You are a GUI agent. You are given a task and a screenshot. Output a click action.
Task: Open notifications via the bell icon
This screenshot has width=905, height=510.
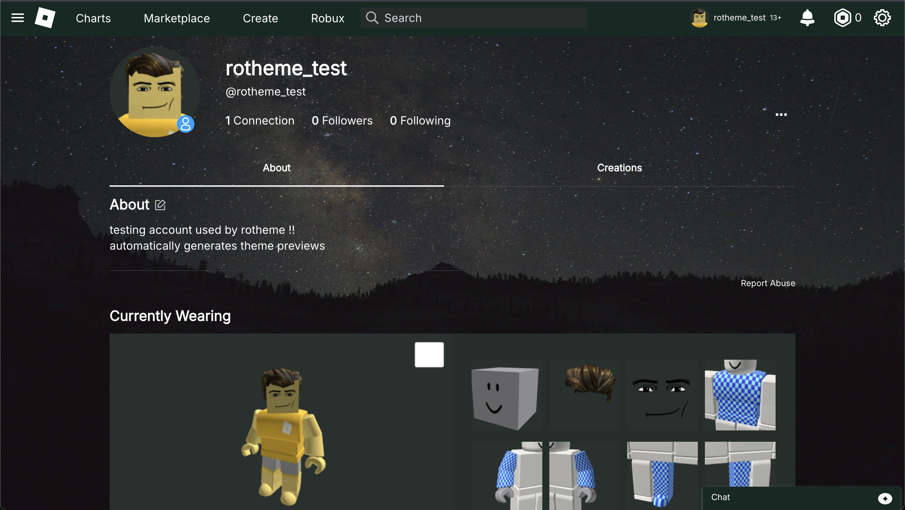807,18
